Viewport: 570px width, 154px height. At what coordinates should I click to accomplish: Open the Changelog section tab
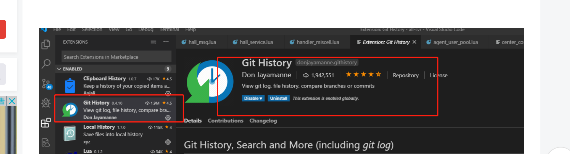[x=263, y=121]
